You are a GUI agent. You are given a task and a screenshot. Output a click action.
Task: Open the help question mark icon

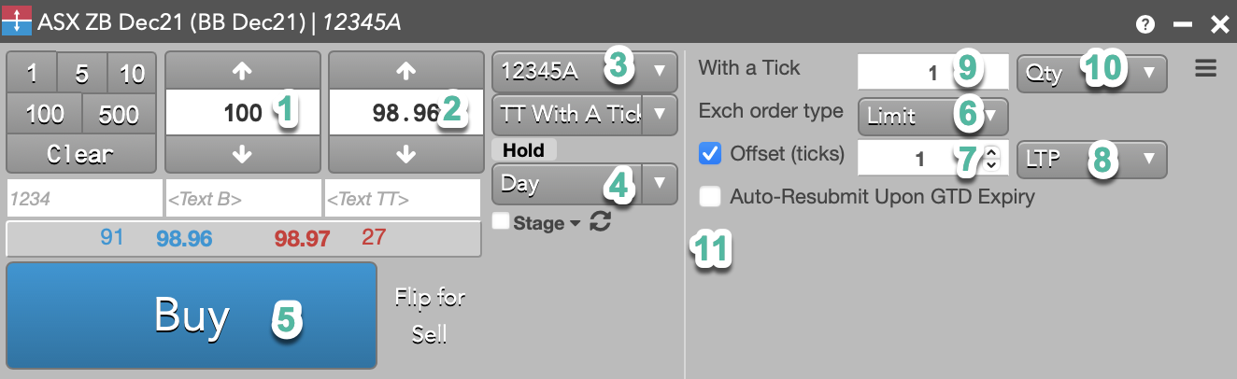coord(1145,25)
